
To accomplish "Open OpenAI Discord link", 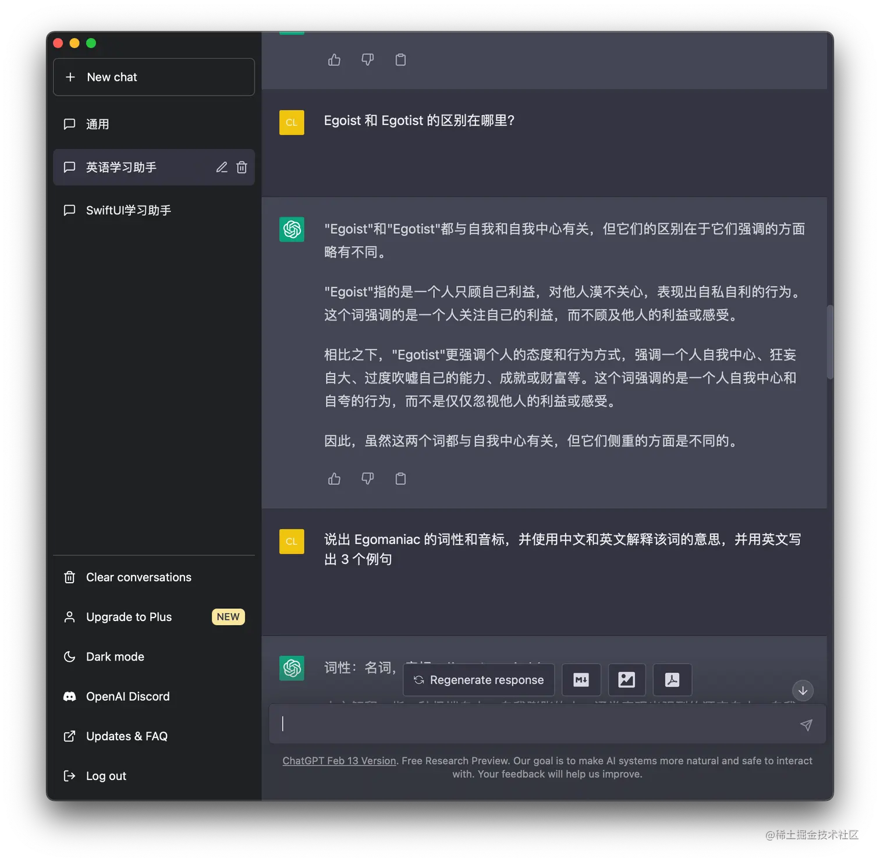I will (154, 697).
